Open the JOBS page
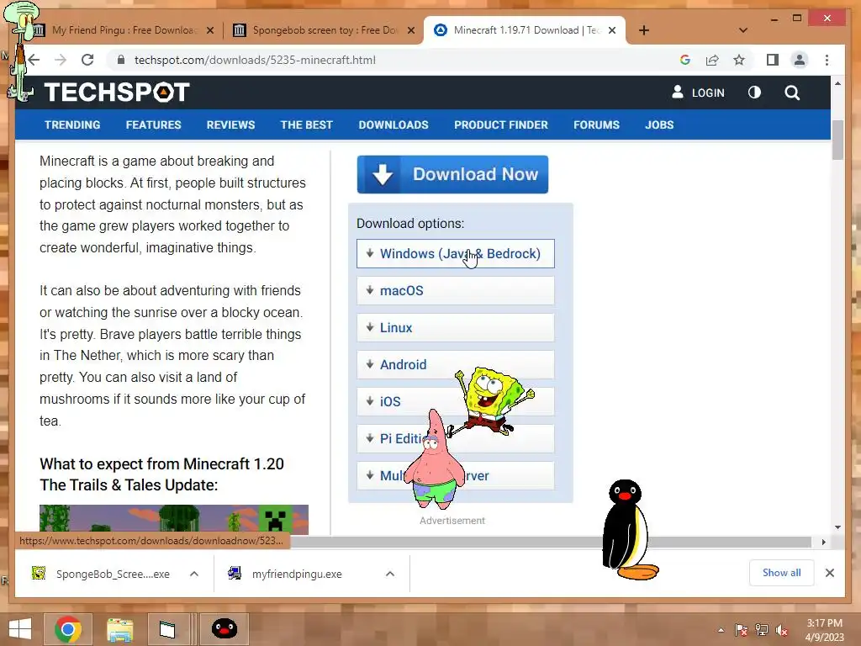Viewport: 861px width, 646px height. [659, 124]
